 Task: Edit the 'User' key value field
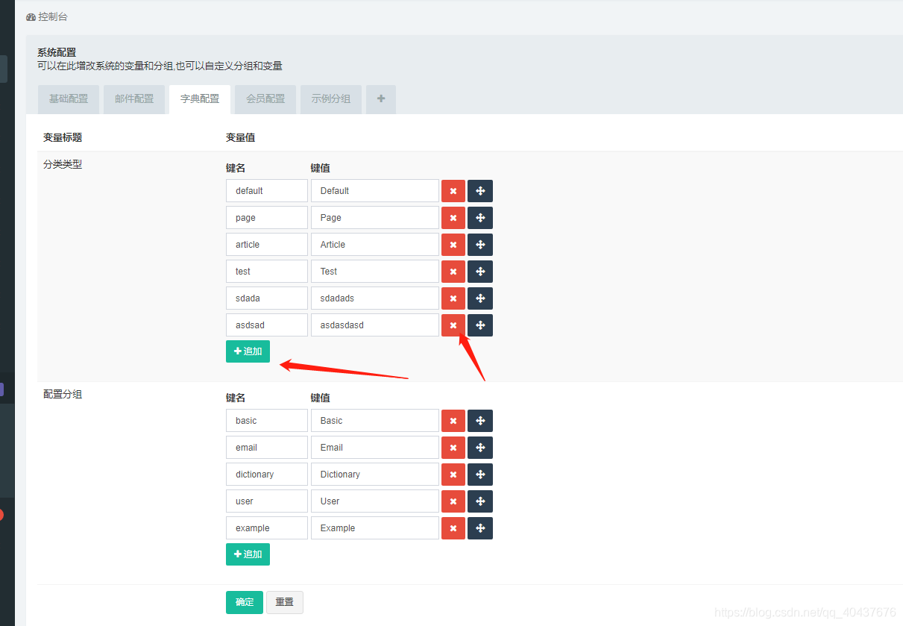point(375,501)
